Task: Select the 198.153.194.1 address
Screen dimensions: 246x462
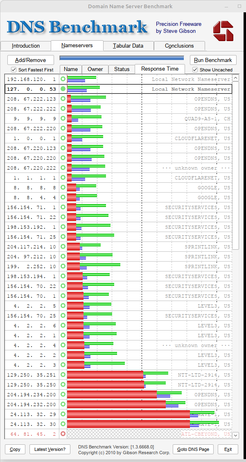Action: click(32, 276)
